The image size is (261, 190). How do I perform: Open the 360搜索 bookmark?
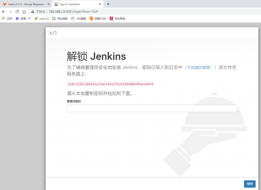click(x=78, y=18)
